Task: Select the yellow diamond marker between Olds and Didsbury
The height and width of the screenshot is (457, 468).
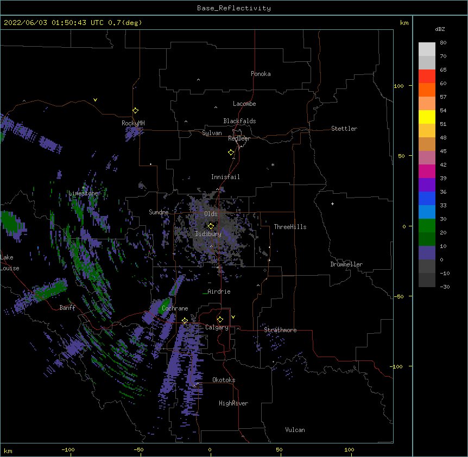Action: click(211, 226)
